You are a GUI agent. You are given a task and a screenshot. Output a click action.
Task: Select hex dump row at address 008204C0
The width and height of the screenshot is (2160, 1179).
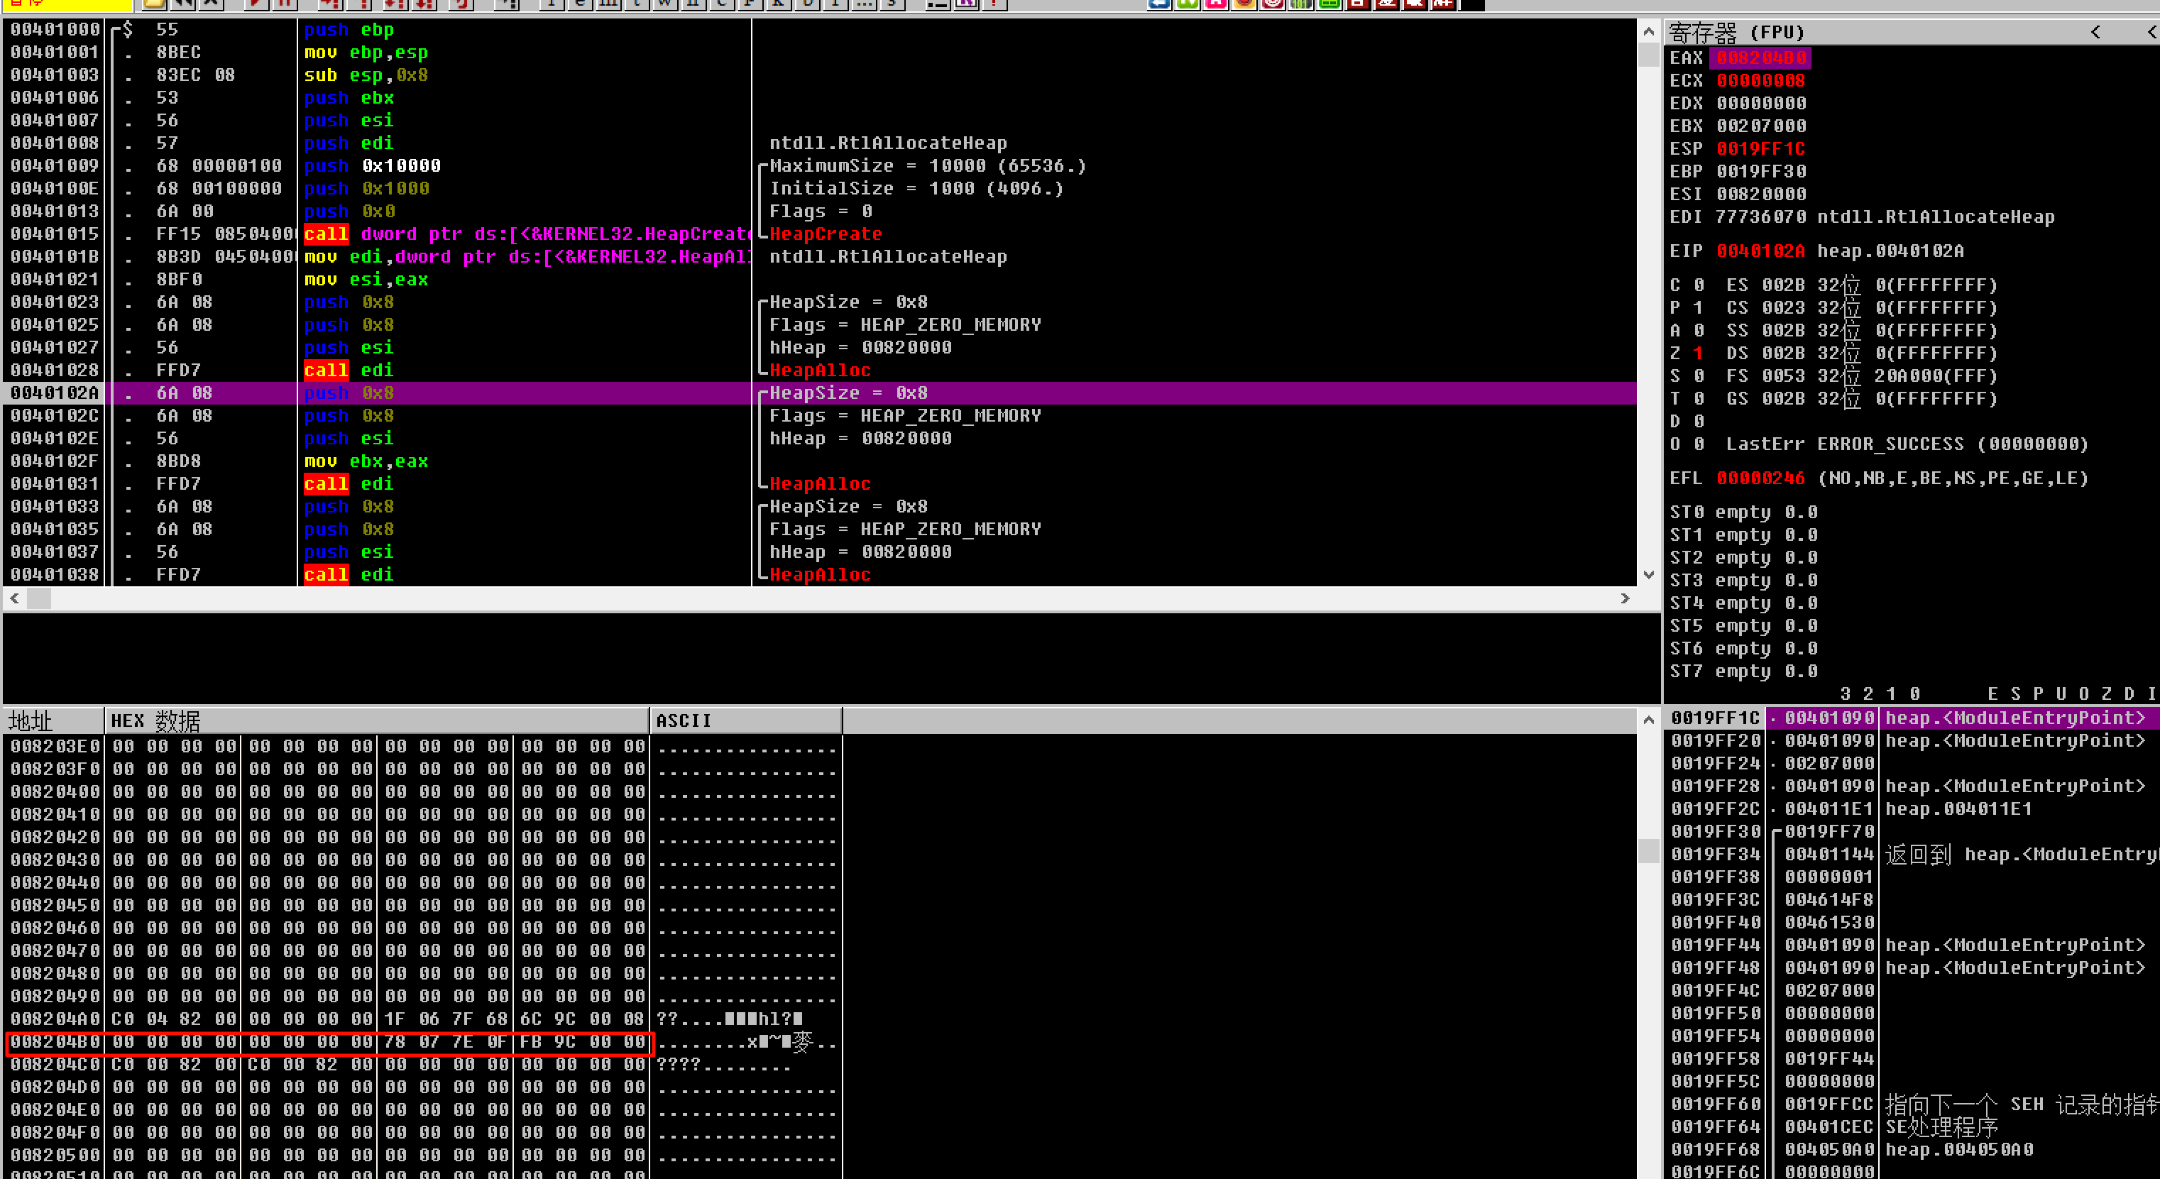click(422, 1064)
